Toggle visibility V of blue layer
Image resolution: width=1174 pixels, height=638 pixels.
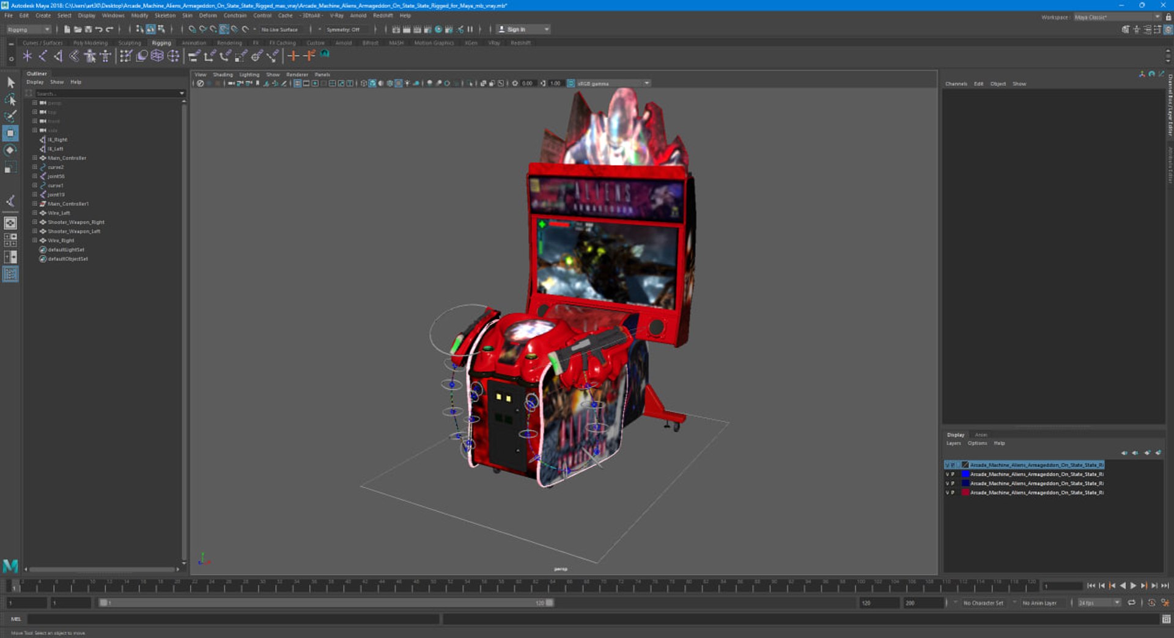coord(947,474)
